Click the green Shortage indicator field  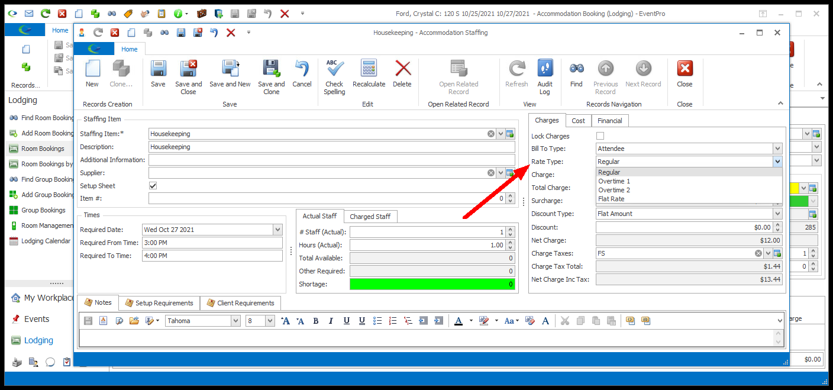(432, 284)
